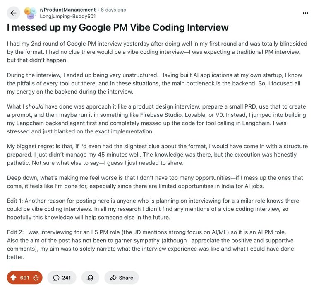Open the 241 comments section
Image resolution: width=321 pixels, height=290 pixels.
62,278
